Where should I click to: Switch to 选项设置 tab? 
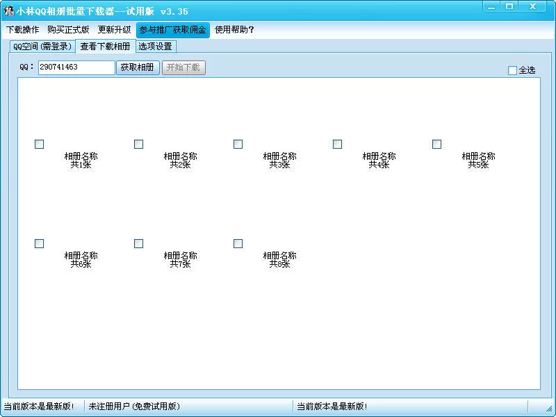tap(155, 47)
